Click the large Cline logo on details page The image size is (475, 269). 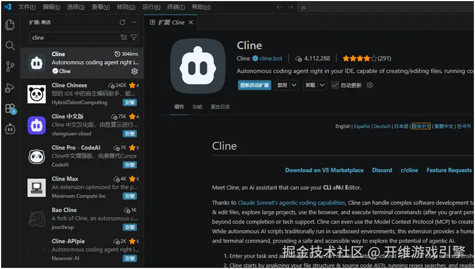click(197, 66)
